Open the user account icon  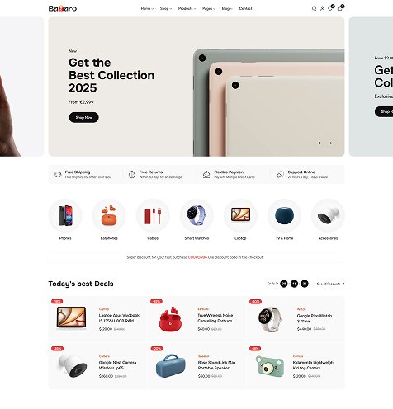point(322,8)
